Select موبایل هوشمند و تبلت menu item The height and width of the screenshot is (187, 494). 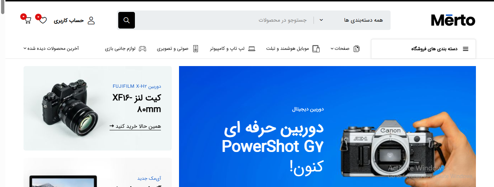point(288,48)
